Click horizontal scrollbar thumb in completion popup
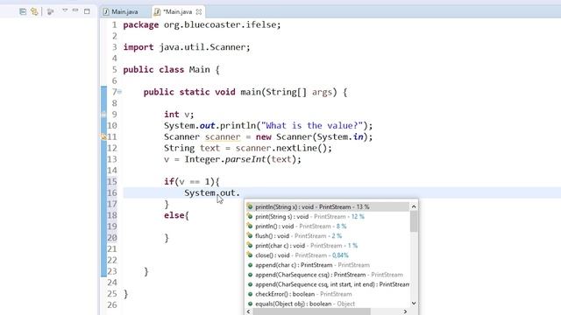 point(312,311)
